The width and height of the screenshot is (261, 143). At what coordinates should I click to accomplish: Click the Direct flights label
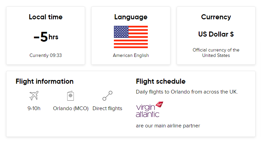click(107, 108)
